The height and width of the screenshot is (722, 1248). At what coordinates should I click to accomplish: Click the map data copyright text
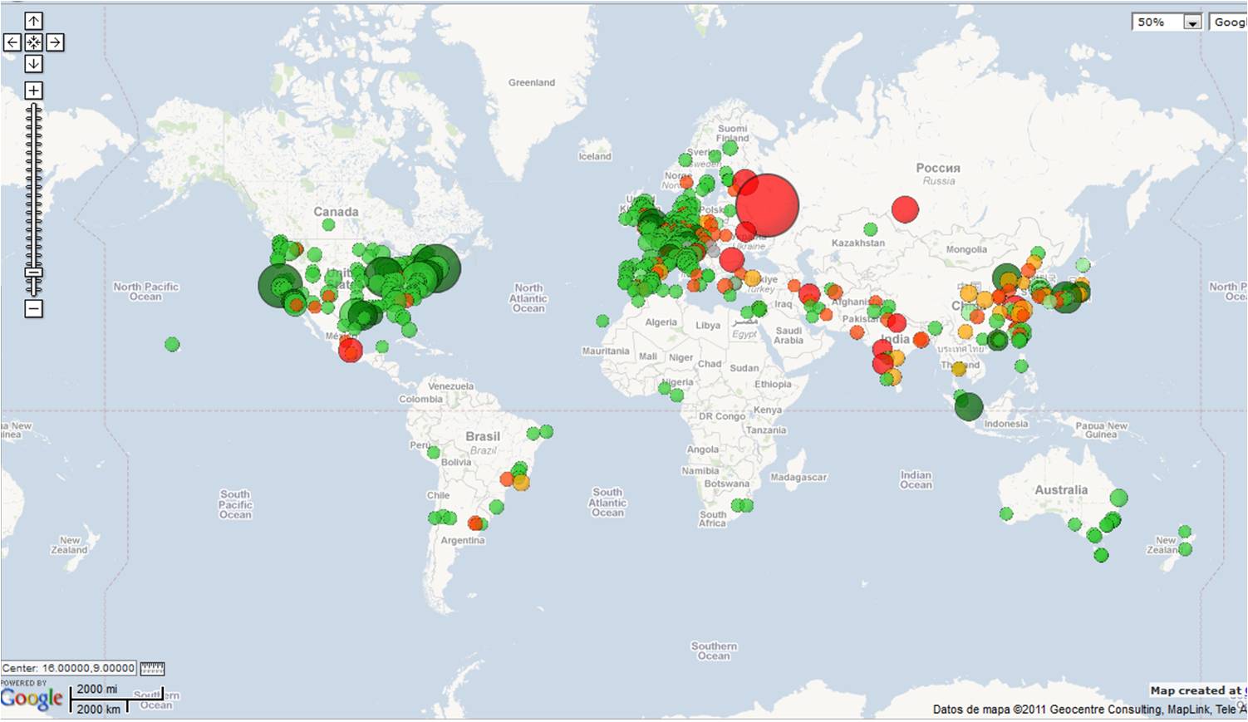pyautogui.click(x=1089, y=710)
